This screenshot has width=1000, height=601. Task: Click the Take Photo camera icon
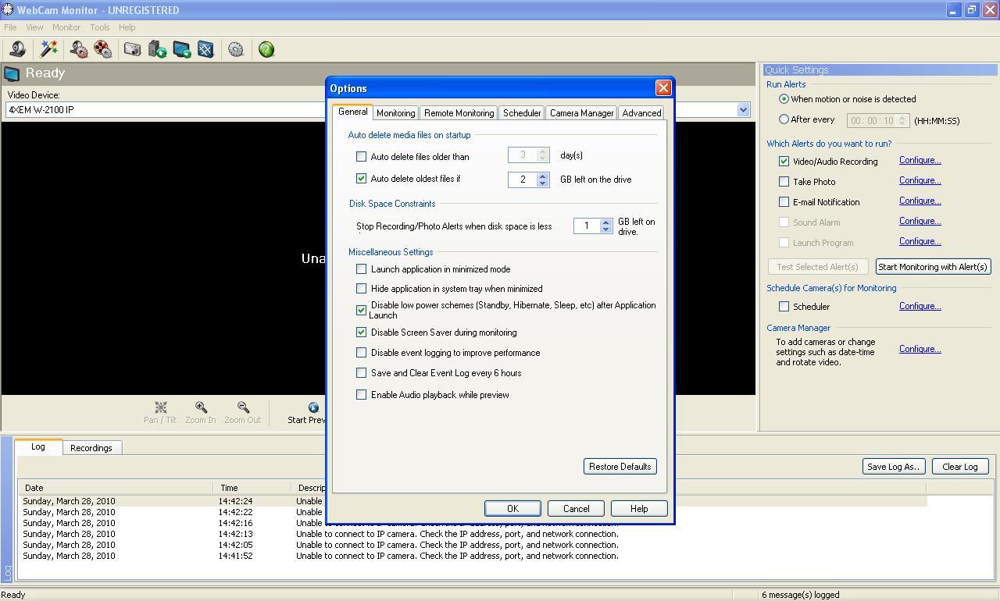[x=132, y=48]
